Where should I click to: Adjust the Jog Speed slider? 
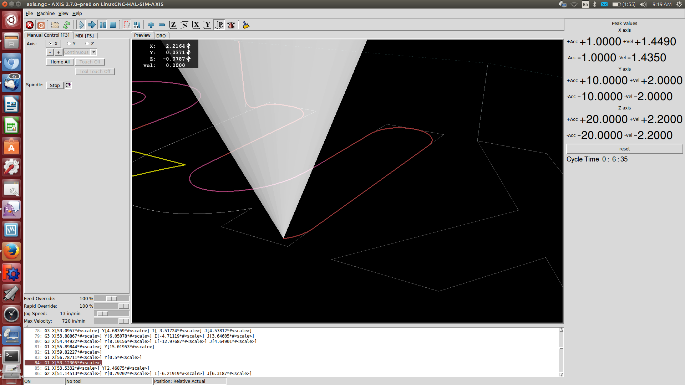[x=111, y=314]
